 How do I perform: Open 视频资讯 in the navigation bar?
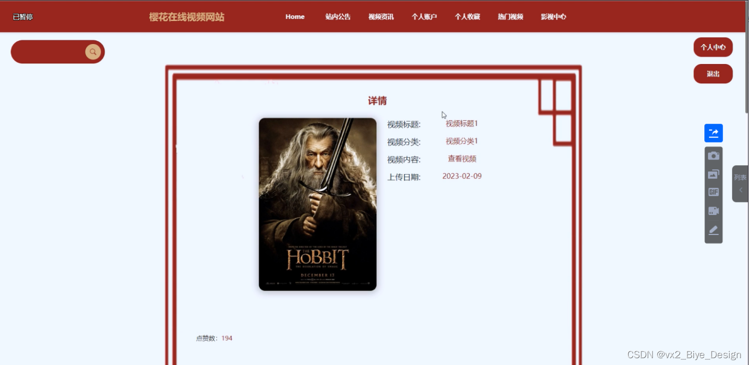pos(381,17)
